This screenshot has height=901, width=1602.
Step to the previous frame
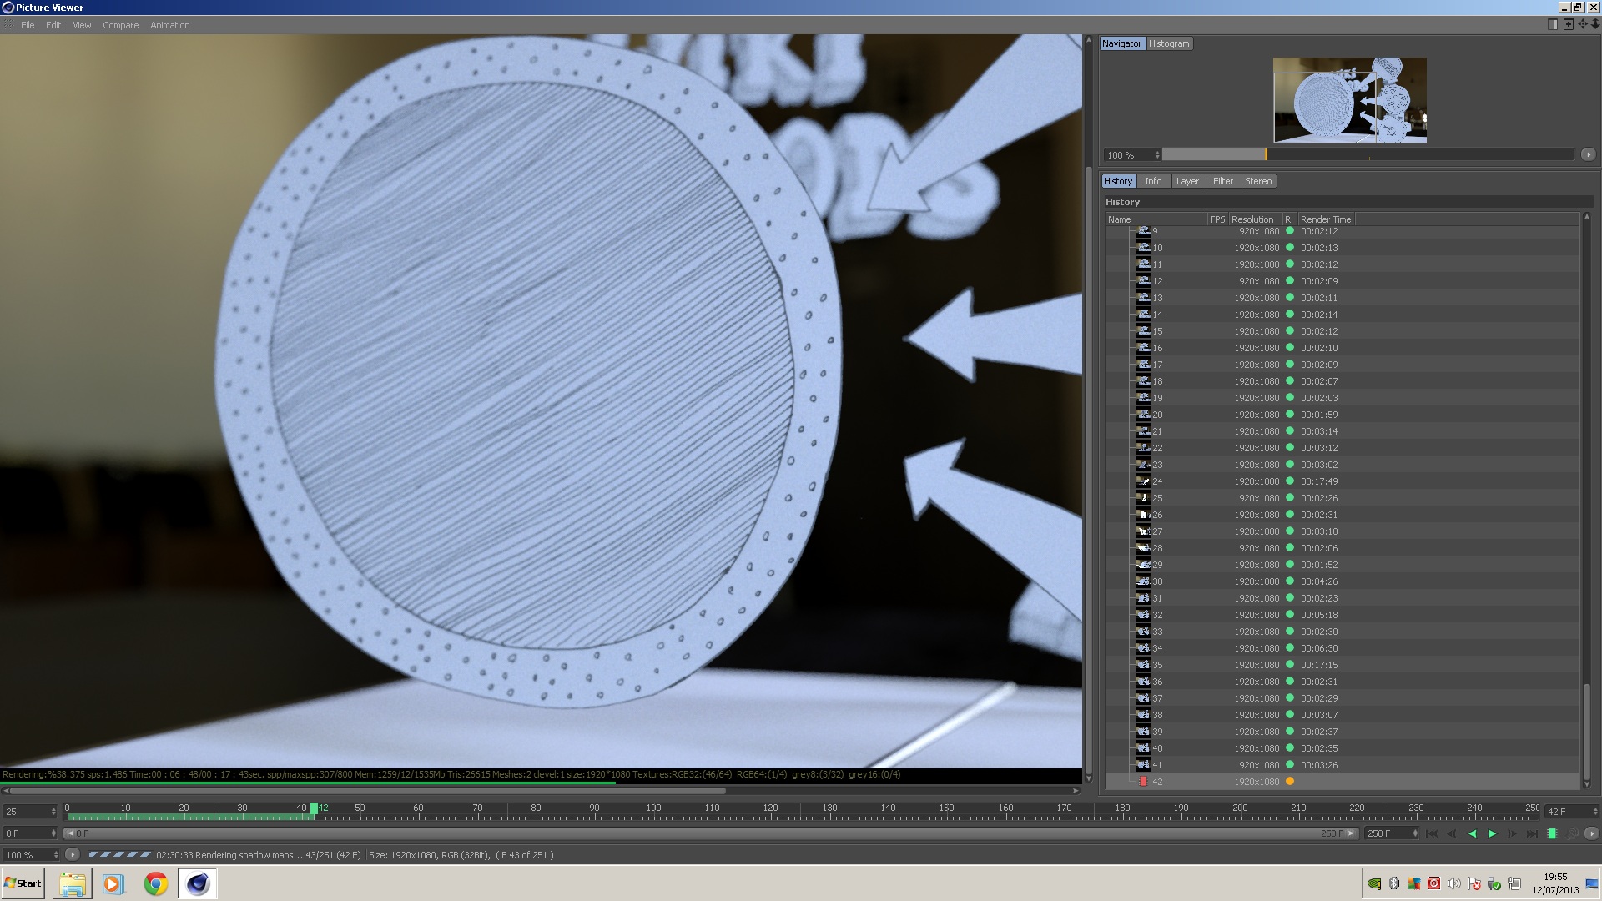pyautogui.click(x=1452, y=833)
